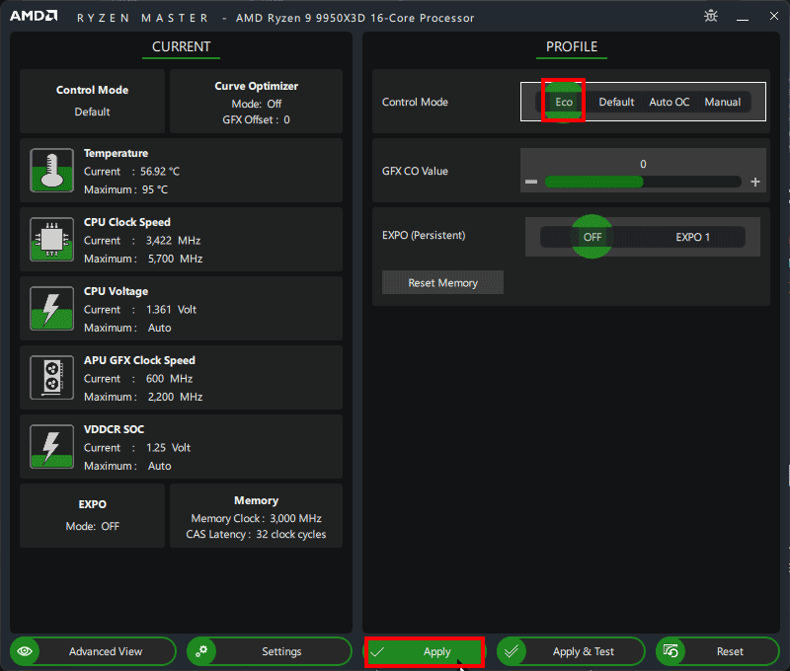The height and width of the screenshot is (671, 790).
Task: Click the CPU Clock Speed chip icon
Action: 52,239
